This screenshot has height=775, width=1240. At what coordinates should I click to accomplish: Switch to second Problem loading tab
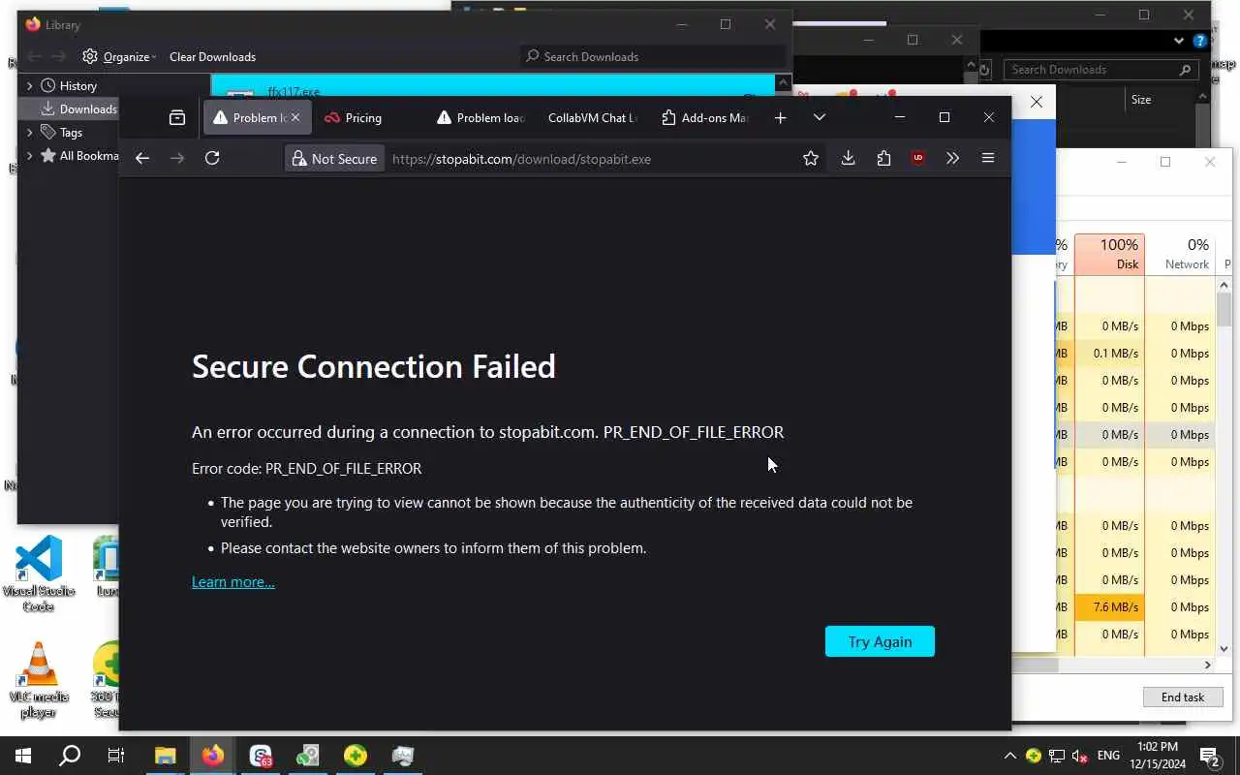pos(480,118)
